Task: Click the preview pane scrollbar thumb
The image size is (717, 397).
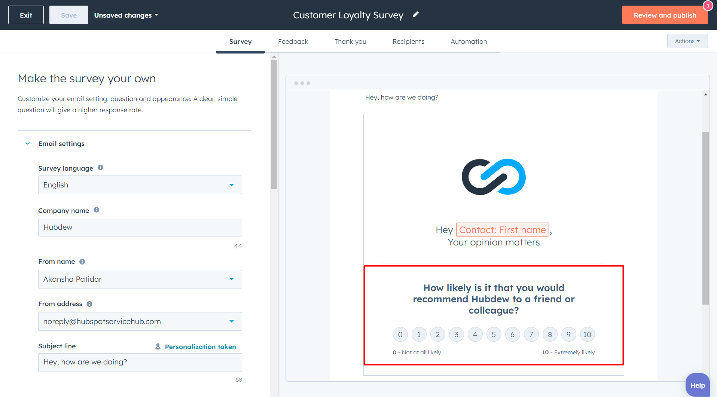Action: 705,218
